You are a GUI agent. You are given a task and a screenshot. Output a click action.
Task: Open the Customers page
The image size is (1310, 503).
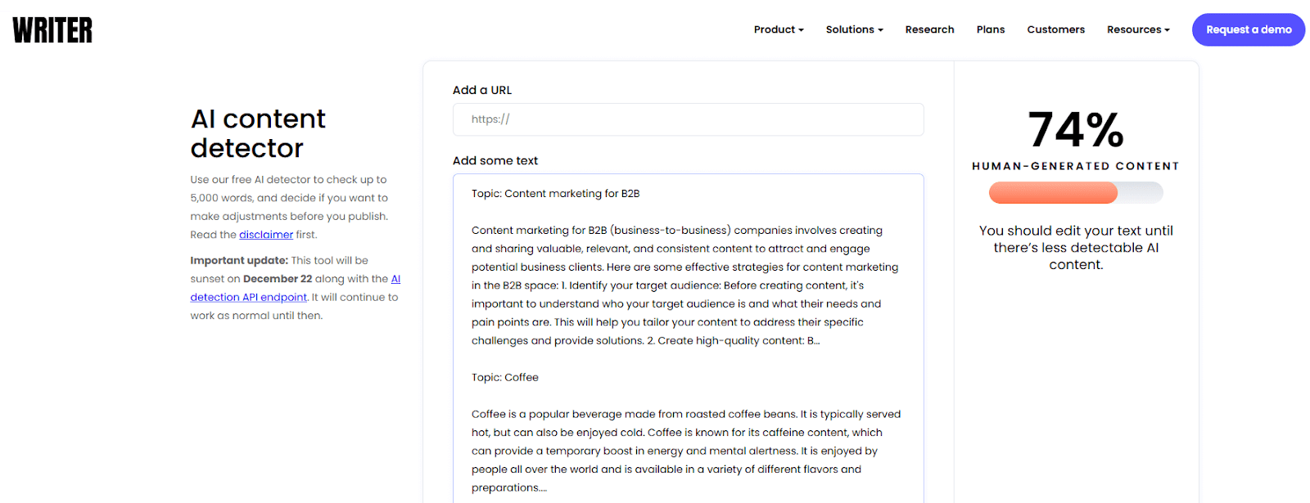(1055, 29)
